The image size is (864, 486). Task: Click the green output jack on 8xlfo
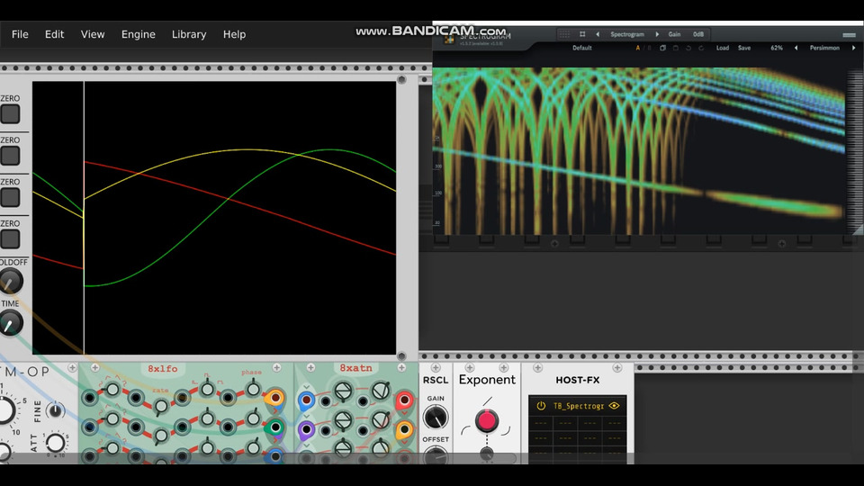tap(275, 427)
